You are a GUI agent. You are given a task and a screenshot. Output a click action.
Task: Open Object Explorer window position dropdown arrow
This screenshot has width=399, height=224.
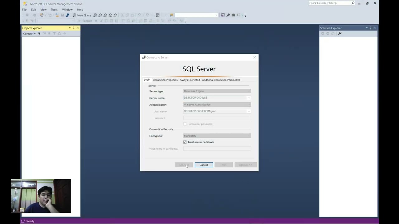coord(70,28)
